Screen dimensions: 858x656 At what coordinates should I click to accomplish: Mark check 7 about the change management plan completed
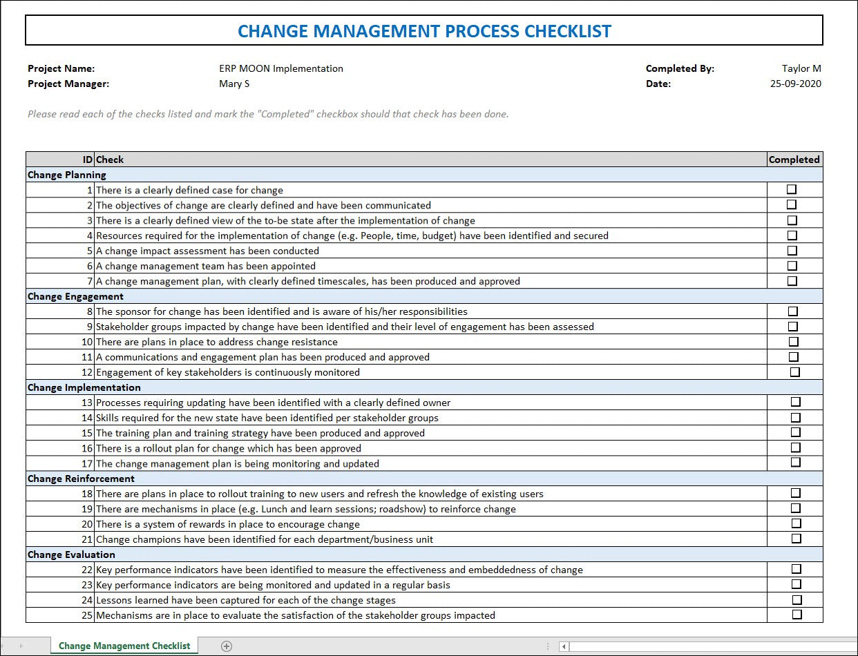click(794, 280)
